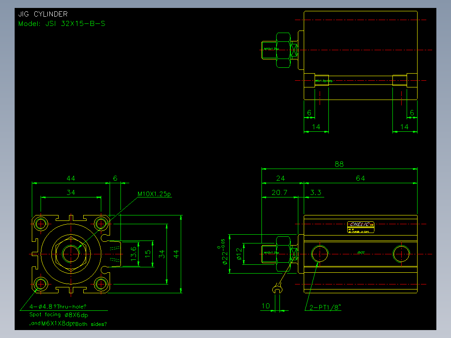This screenshot has width=451, height=338.
Task: Select the Model JSI 32X15-B-S label
Action: (62, 23)
